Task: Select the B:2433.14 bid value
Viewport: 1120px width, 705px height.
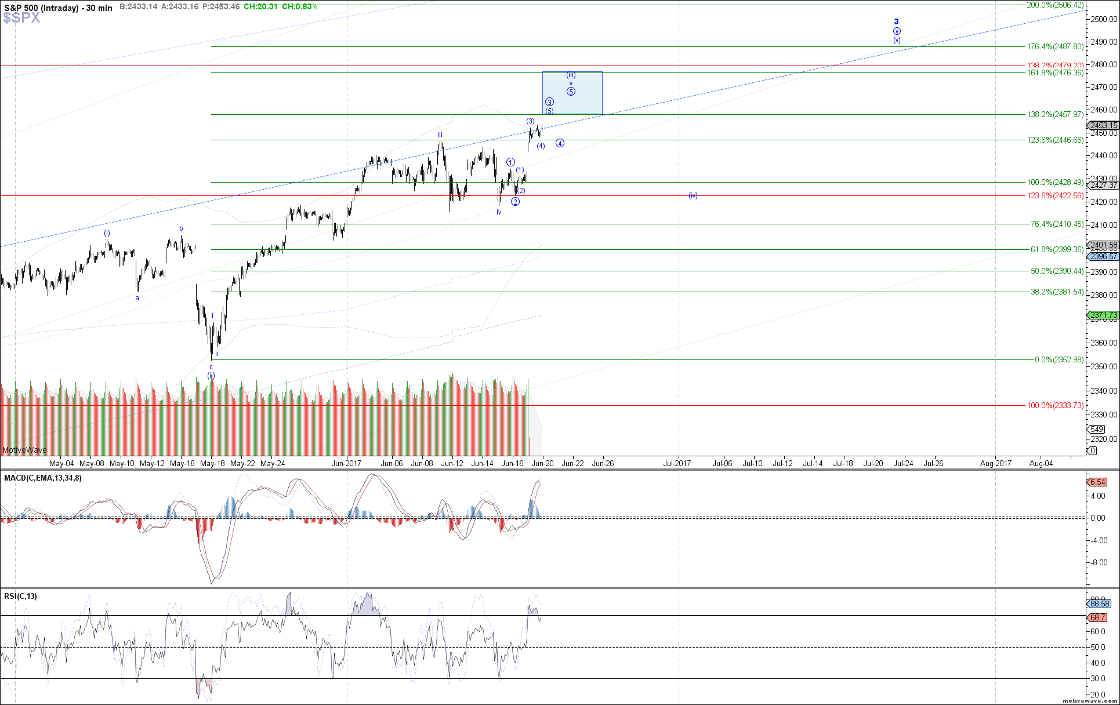Action: (139, 6)
